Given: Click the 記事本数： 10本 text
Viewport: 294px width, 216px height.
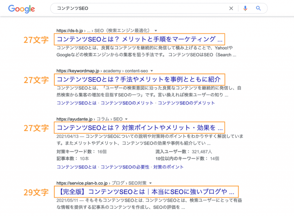Looking at the screenshot, I should point(73,159).
